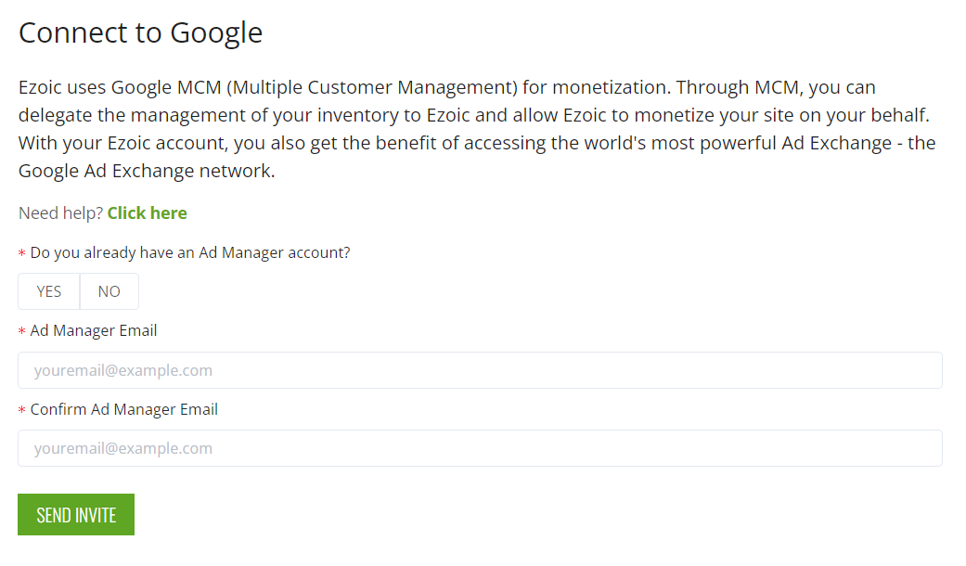Click the "Need help?" text
The height and width of the screenshot is (566, 966).
(x=60, y=213)
